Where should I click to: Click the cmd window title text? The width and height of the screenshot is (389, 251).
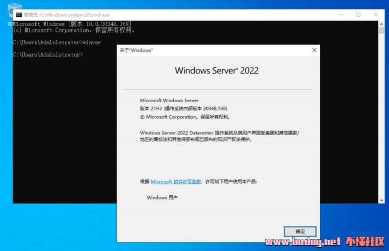[x=66, y=15]
